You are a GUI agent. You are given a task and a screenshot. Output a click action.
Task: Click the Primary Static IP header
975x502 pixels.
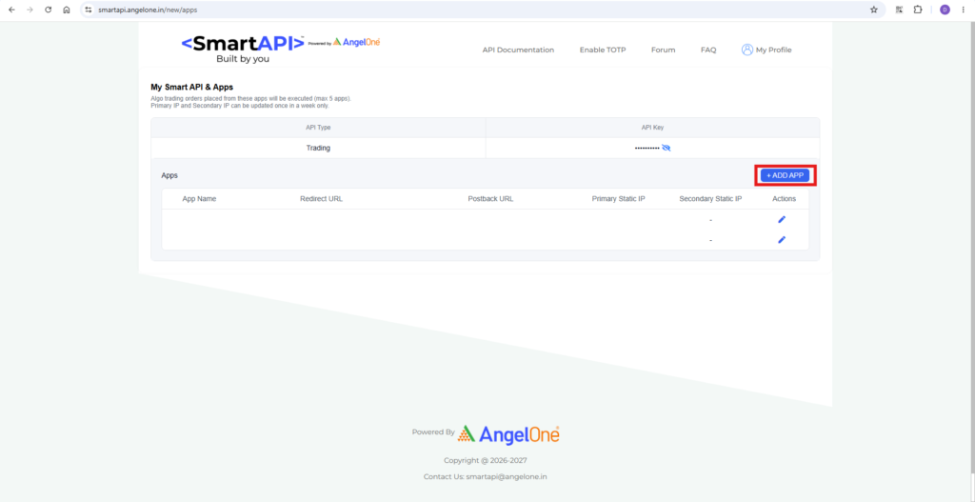pos(618,199)
